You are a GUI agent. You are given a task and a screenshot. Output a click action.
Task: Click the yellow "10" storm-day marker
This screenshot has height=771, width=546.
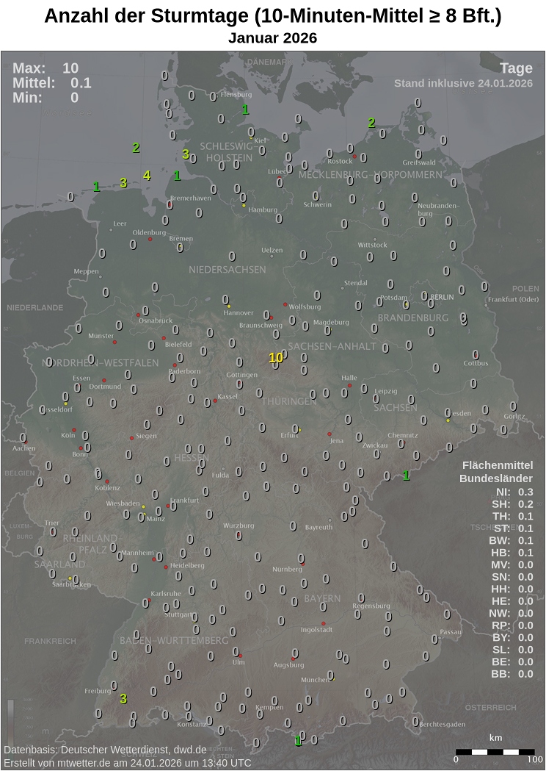pyautogui.click(x=276, y=357)
